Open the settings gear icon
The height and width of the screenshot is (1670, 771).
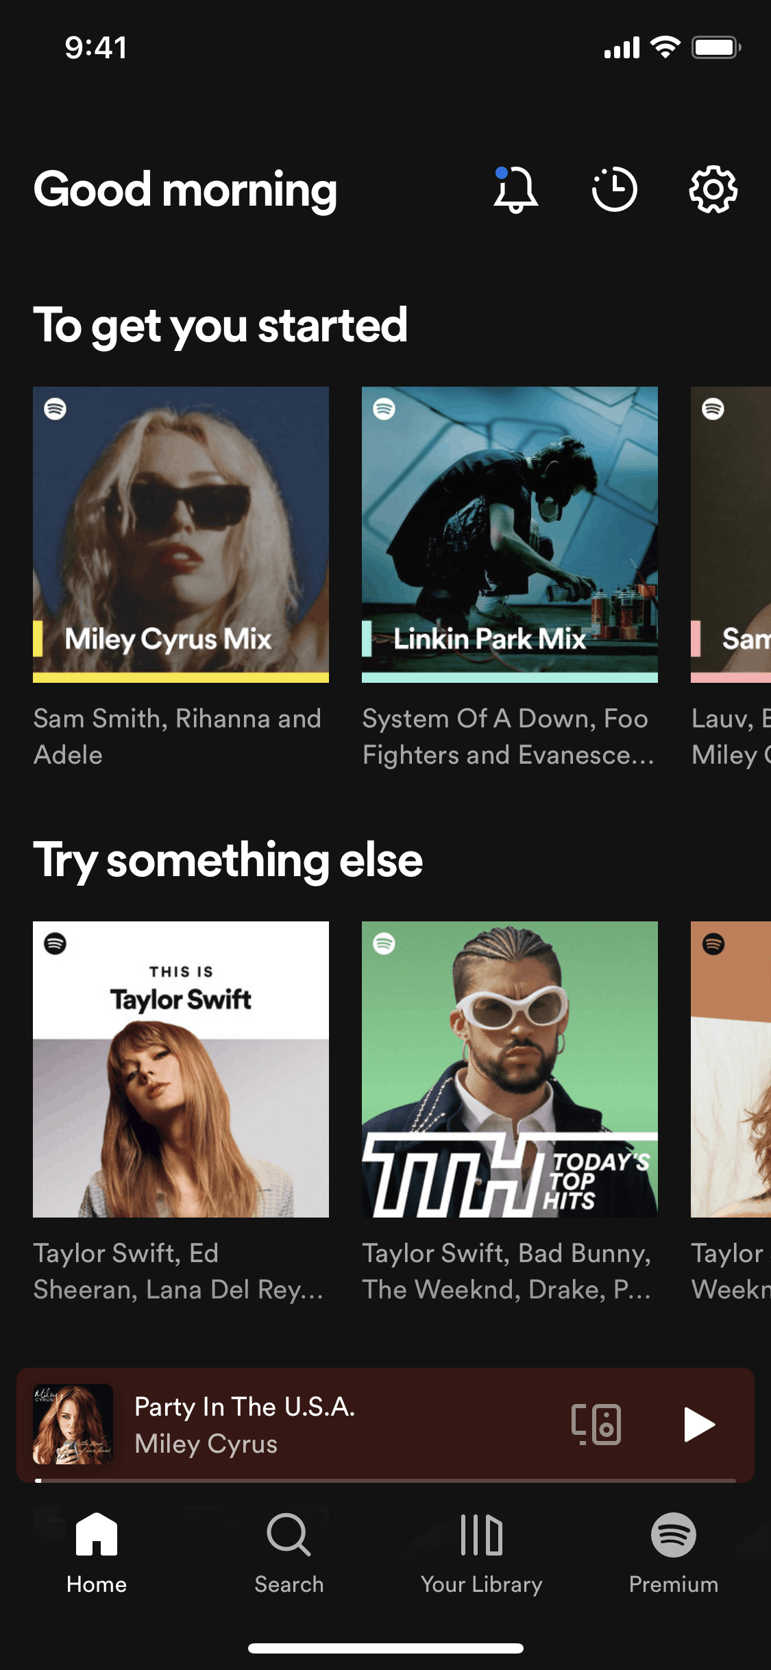point(713,189)
